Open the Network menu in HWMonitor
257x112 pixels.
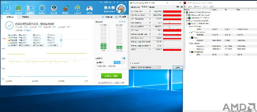pyautogui.click(x=198, y=6)
